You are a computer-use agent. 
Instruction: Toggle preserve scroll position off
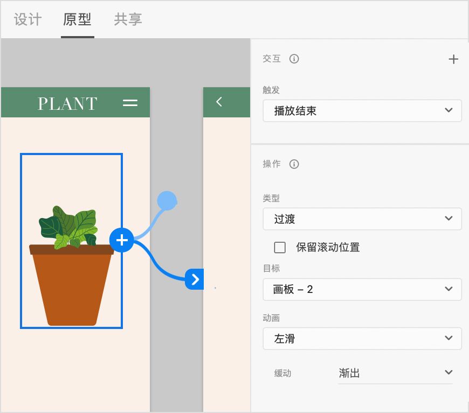pyautogui.click(x=280, y=247)
